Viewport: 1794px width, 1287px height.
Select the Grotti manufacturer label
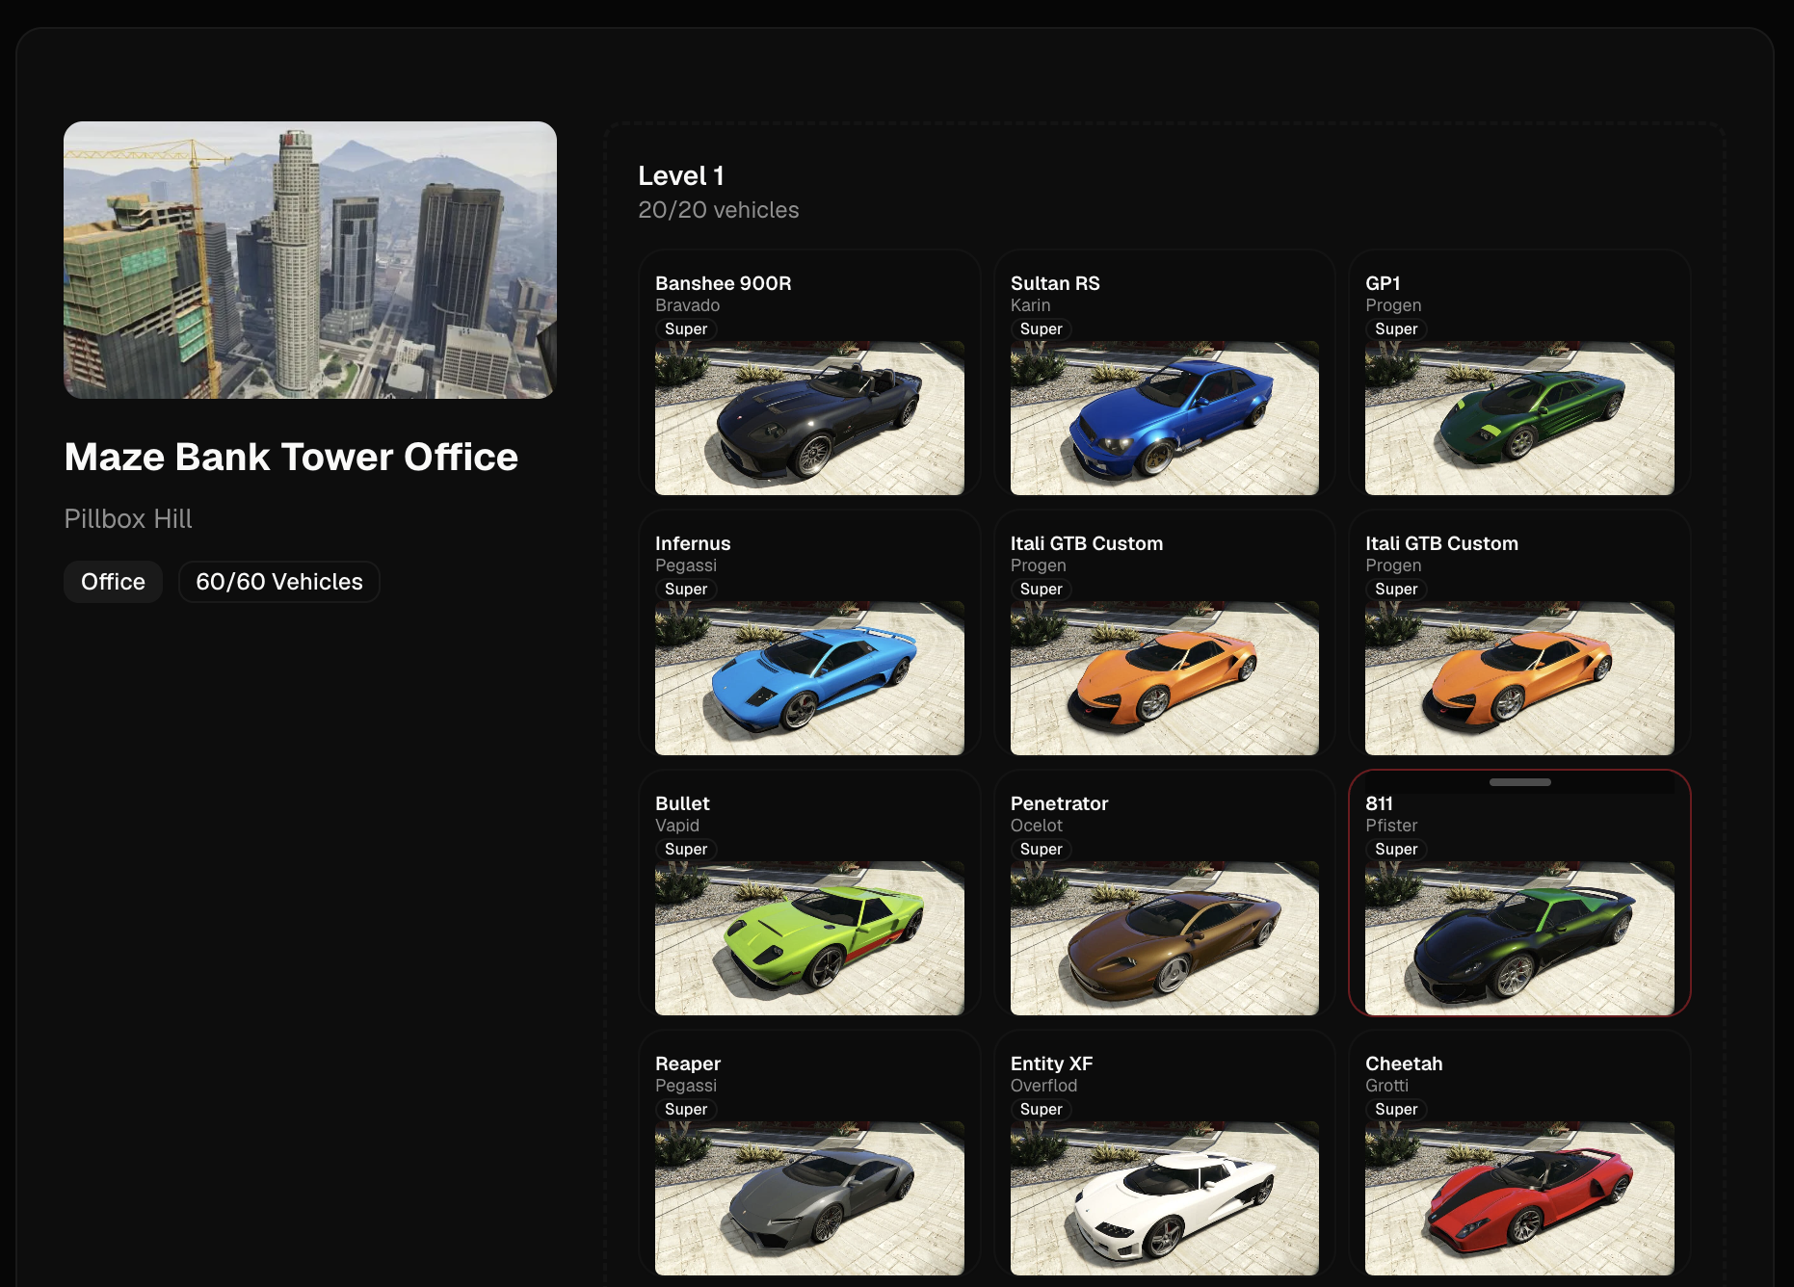1386,1086
